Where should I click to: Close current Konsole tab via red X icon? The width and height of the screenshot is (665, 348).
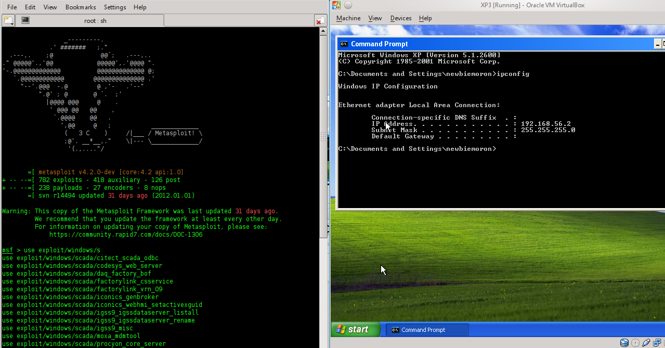click(321, 20)
